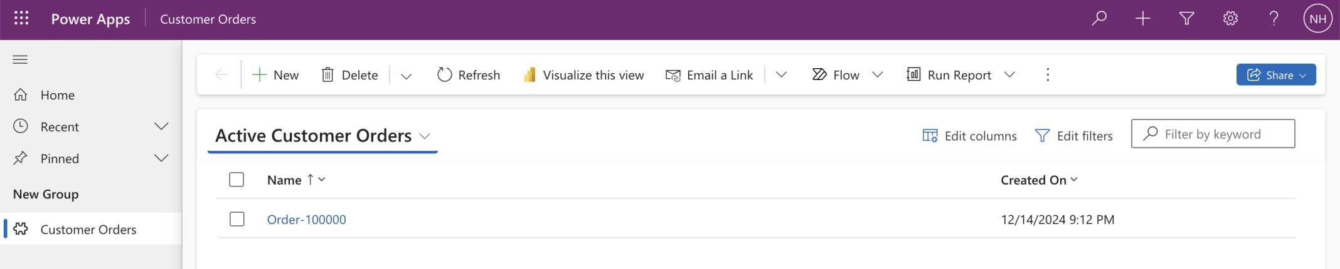
Task: Click the Share button
Action: point(1275,75)
